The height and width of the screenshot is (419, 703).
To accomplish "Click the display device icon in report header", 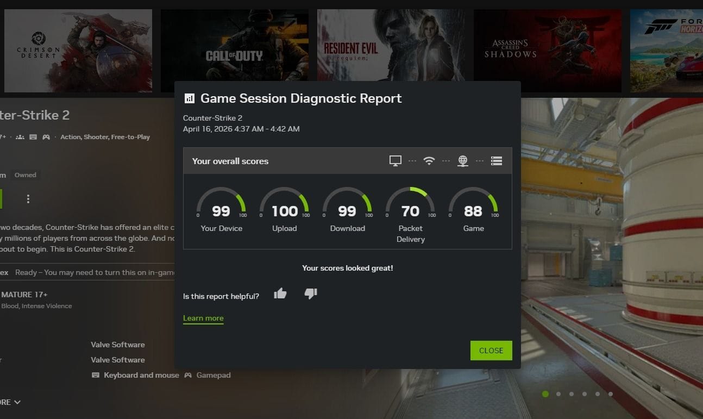I will (x=395, y=160).
